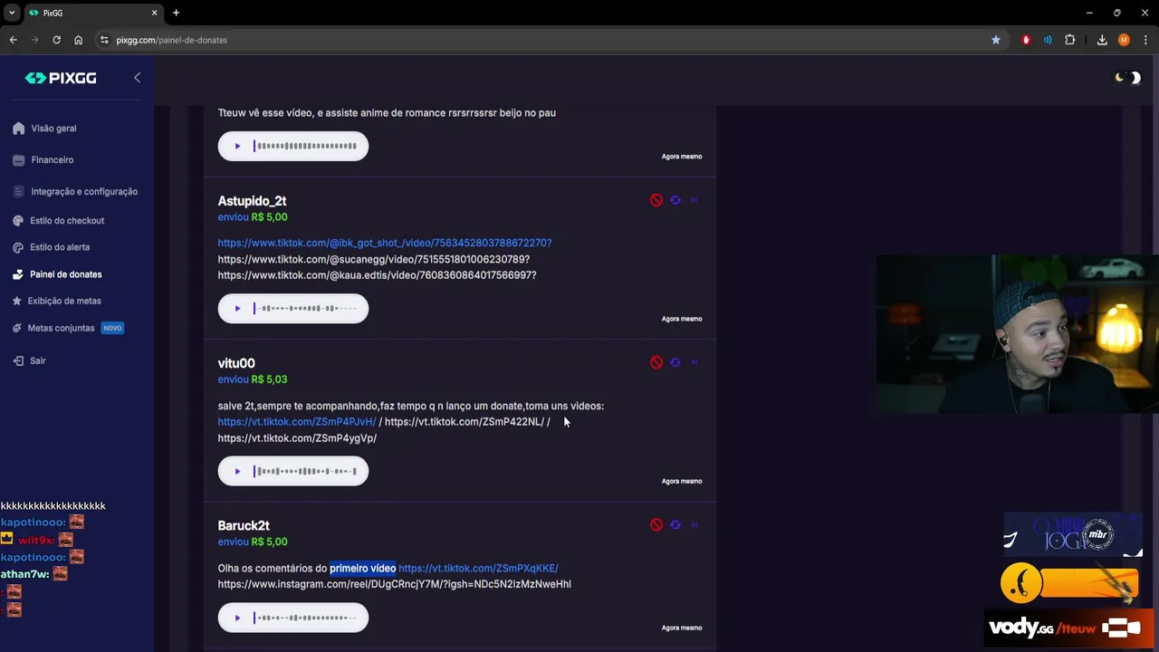
Task: Block the Baruck2t donation with red ban icon
Action: click(656, 524)
